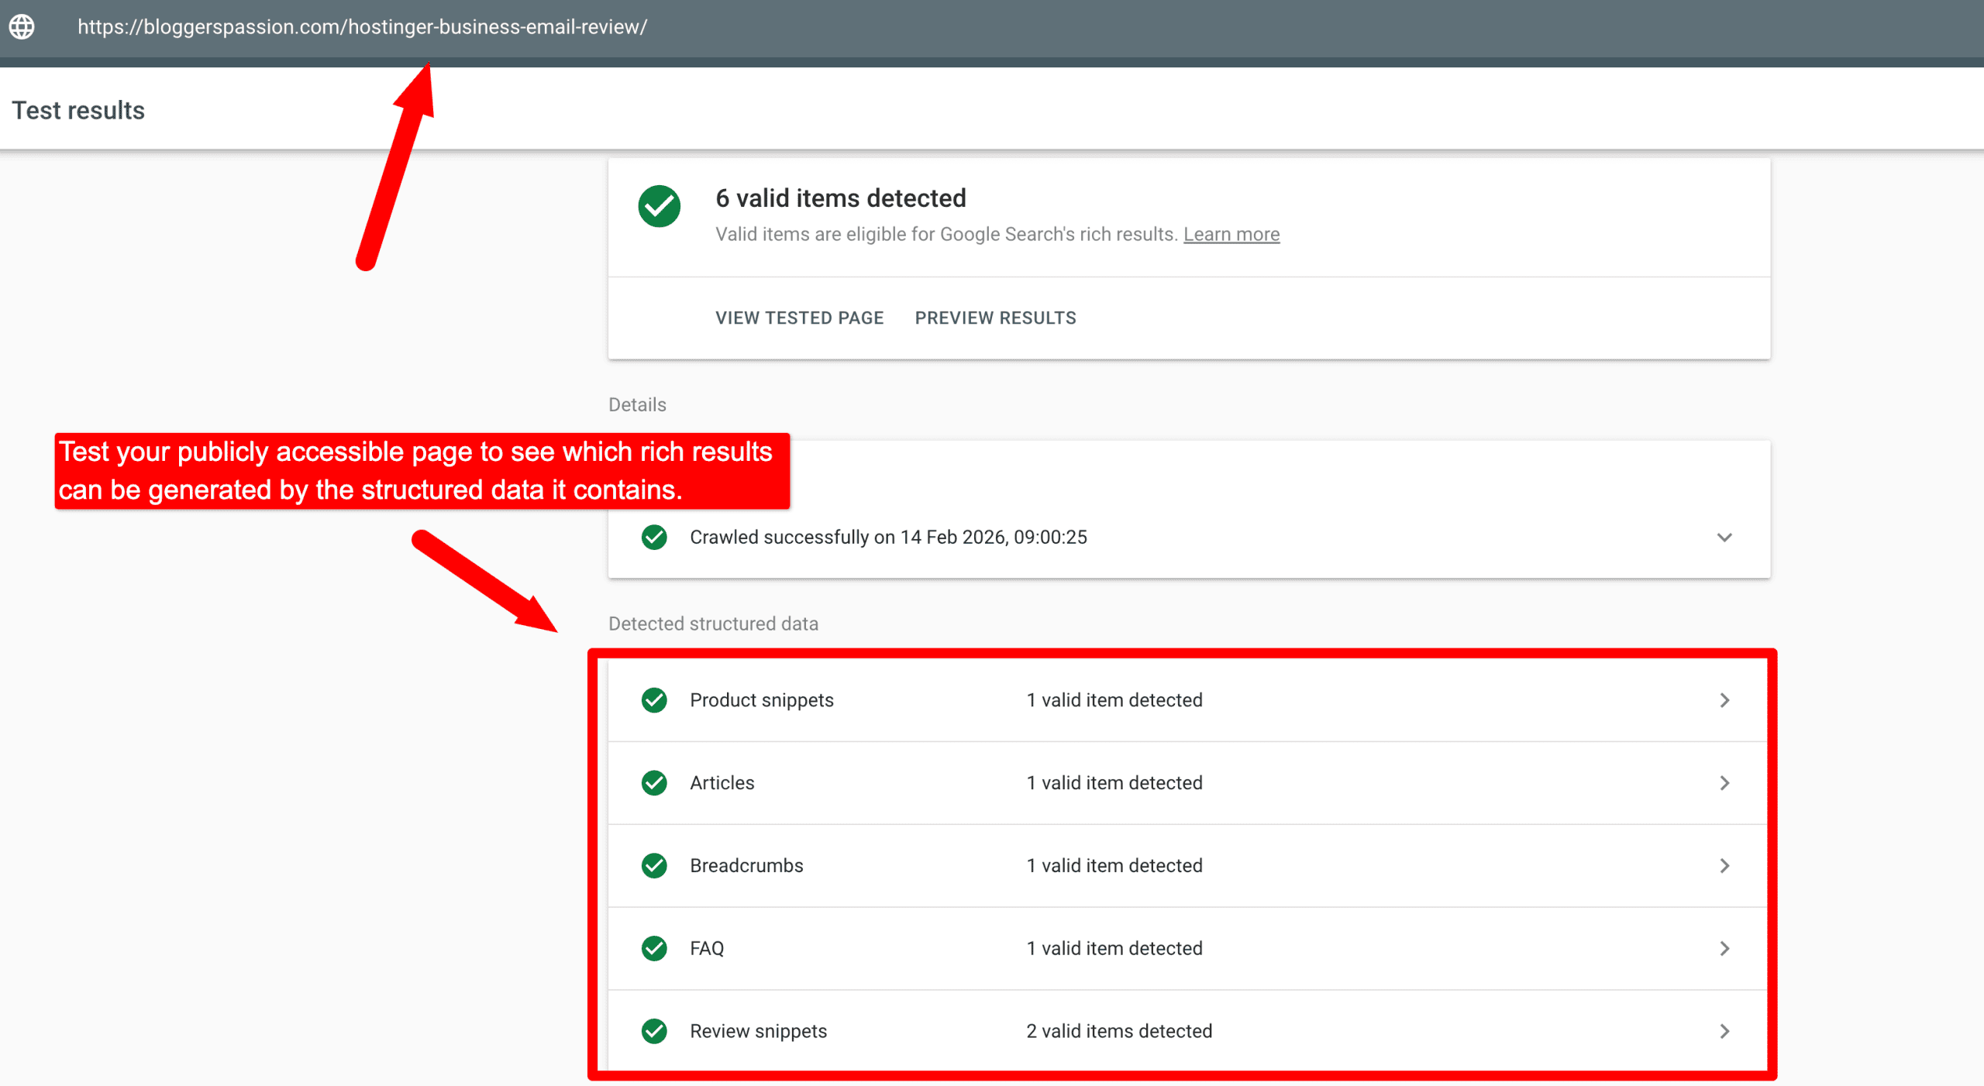
Task: Click green check icon next to Crawled successfully
Action: (x=654, y=537)
